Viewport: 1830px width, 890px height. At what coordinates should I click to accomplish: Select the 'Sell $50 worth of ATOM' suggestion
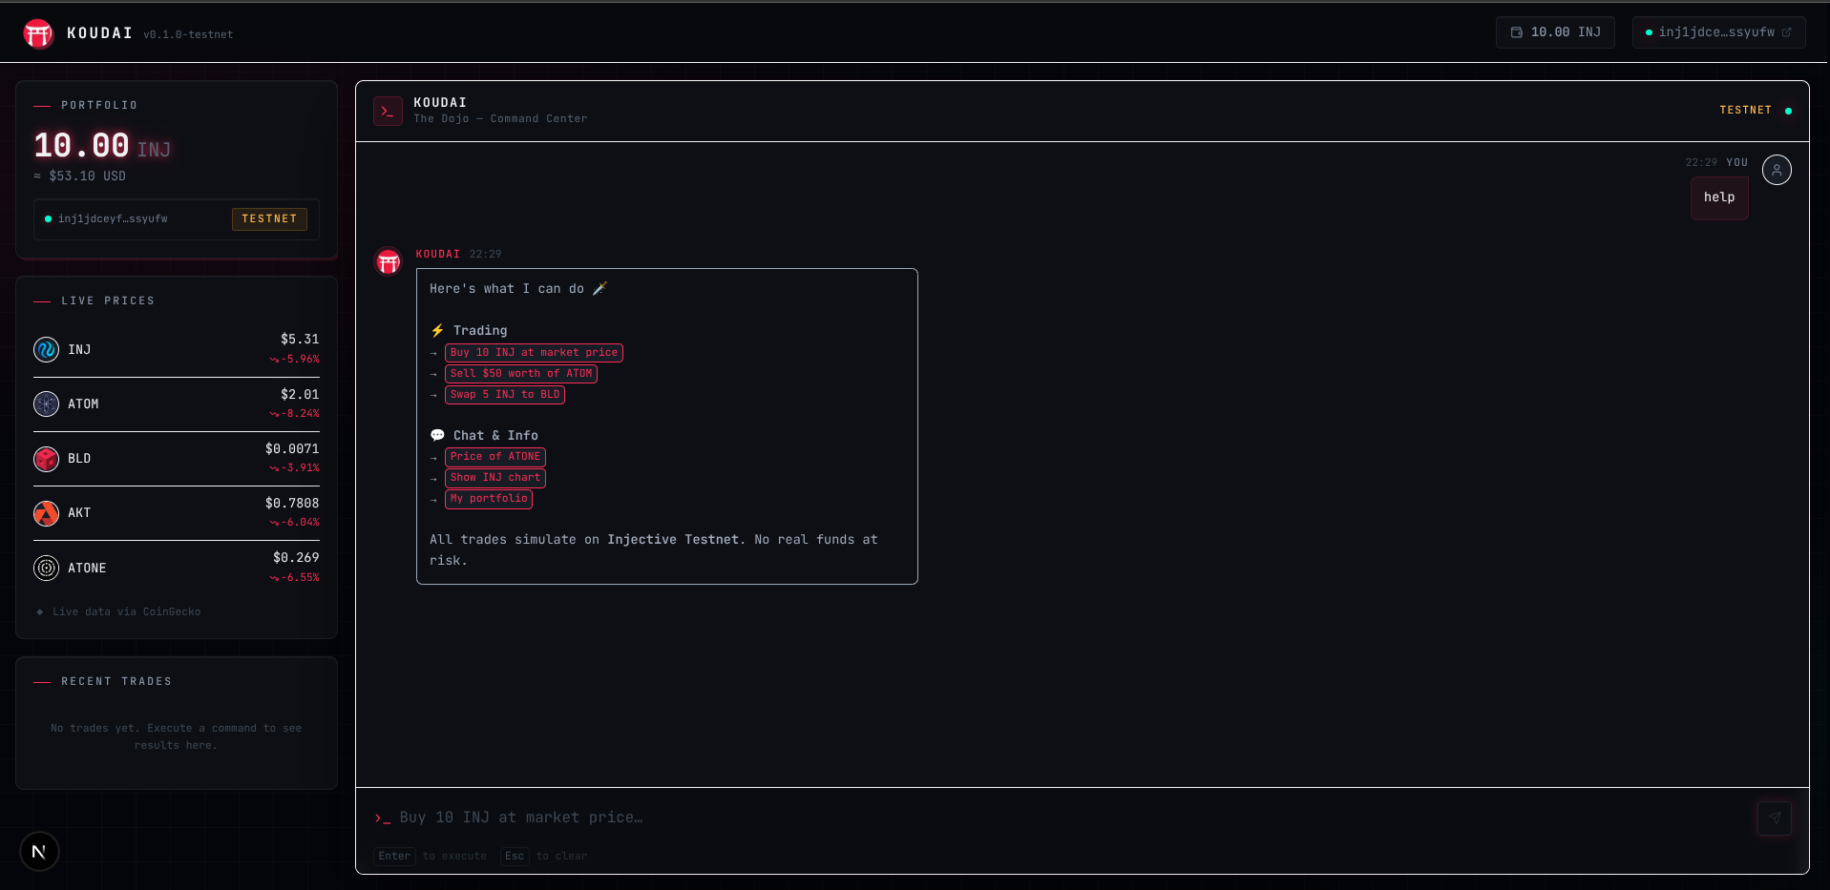tap(521, 374)
